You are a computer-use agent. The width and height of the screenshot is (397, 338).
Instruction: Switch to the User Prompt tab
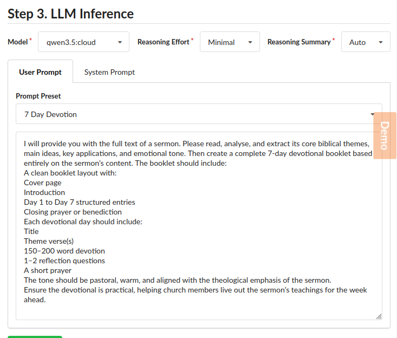point(40,72)
